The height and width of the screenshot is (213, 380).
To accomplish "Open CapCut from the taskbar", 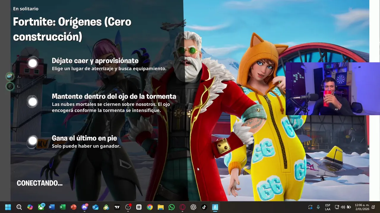I will (139, 207).
